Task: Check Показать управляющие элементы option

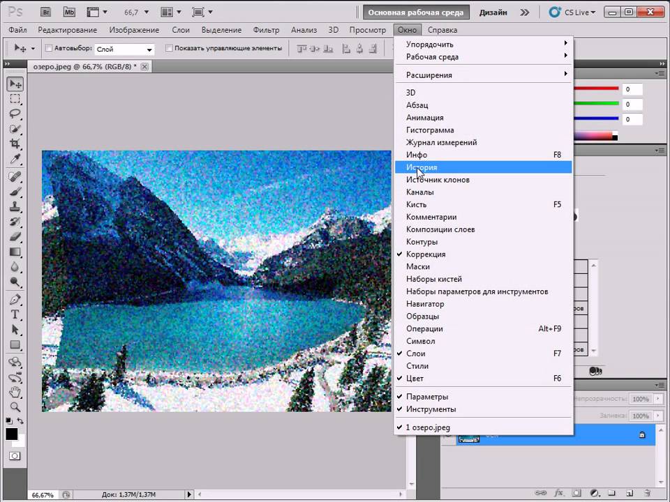Action: coord(169,49)
